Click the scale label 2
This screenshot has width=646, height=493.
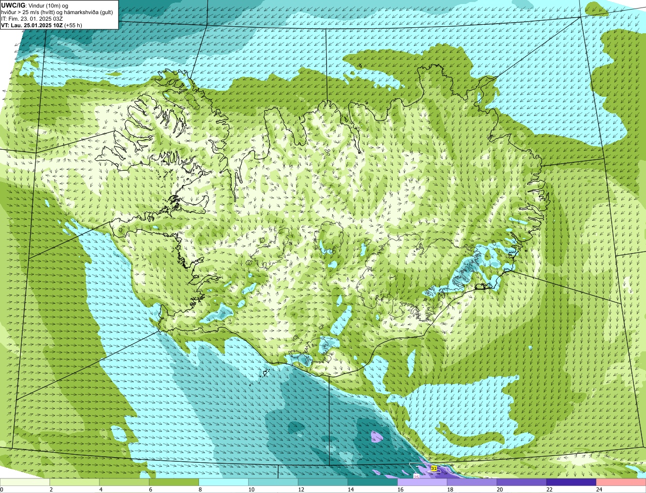[51, 489]
